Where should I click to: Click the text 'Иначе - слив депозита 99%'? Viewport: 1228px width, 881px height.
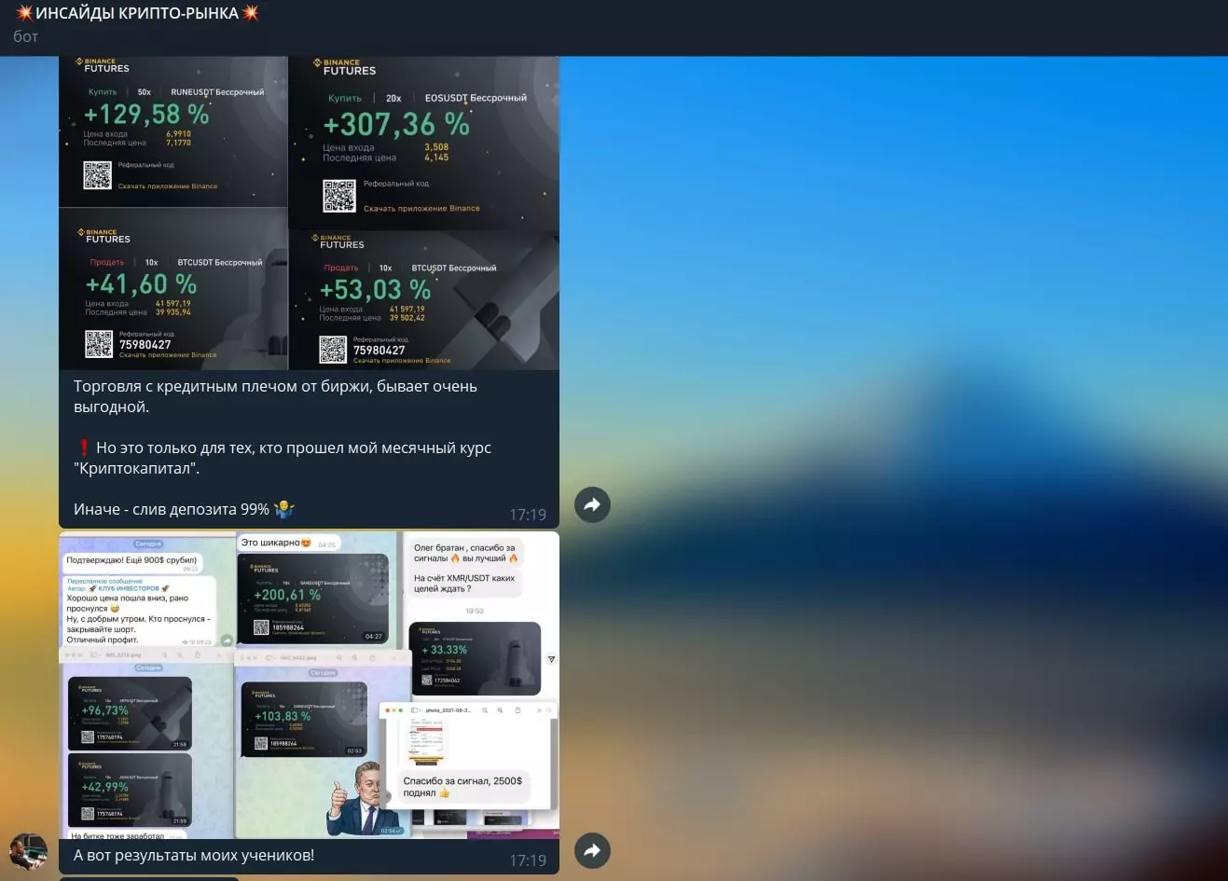point(172,509)
